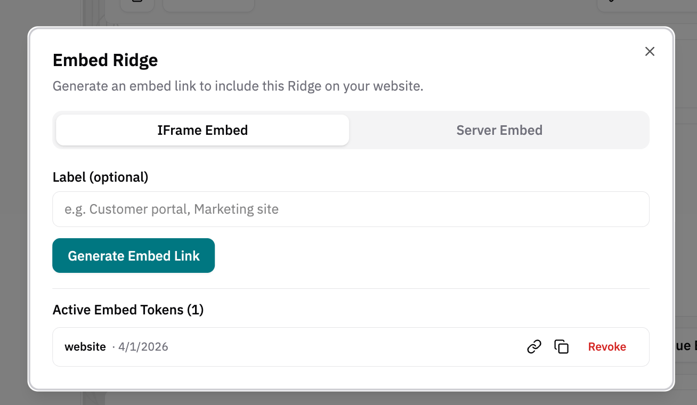Select the website token entry
This screenshot has width=697, height=405.
pyautogui.click(x=85, y=346)
